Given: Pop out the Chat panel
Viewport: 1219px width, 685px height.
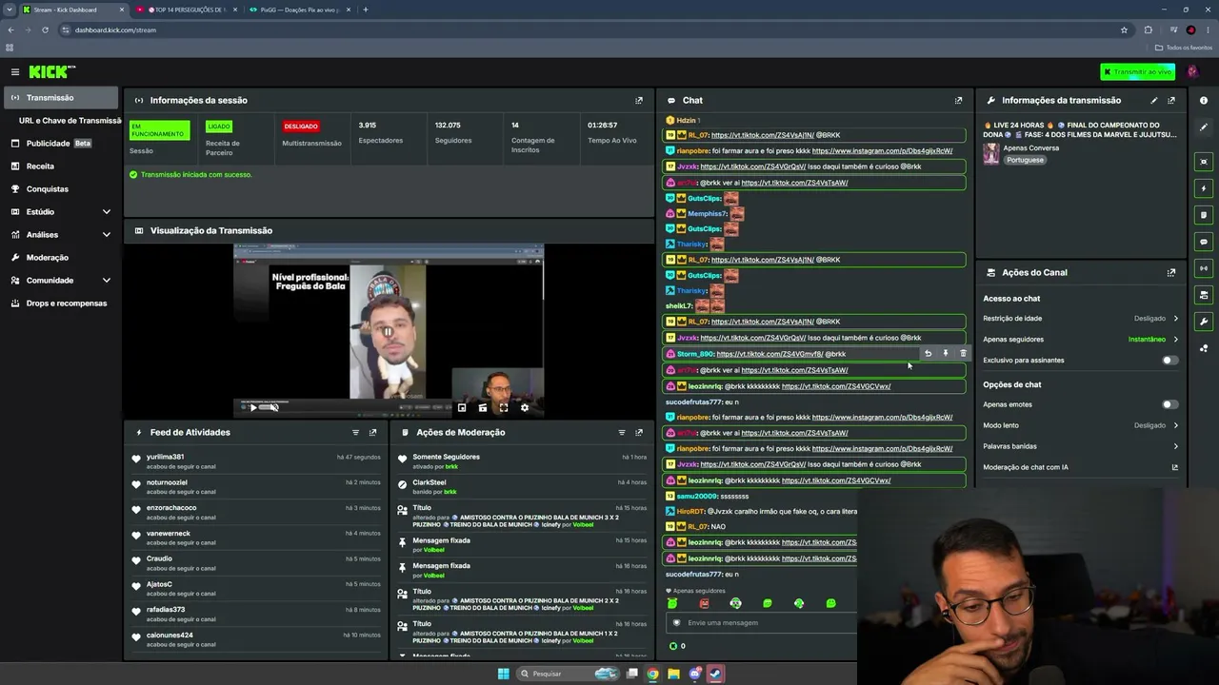Looking at the screenshot, I should (x=958, y=100).
